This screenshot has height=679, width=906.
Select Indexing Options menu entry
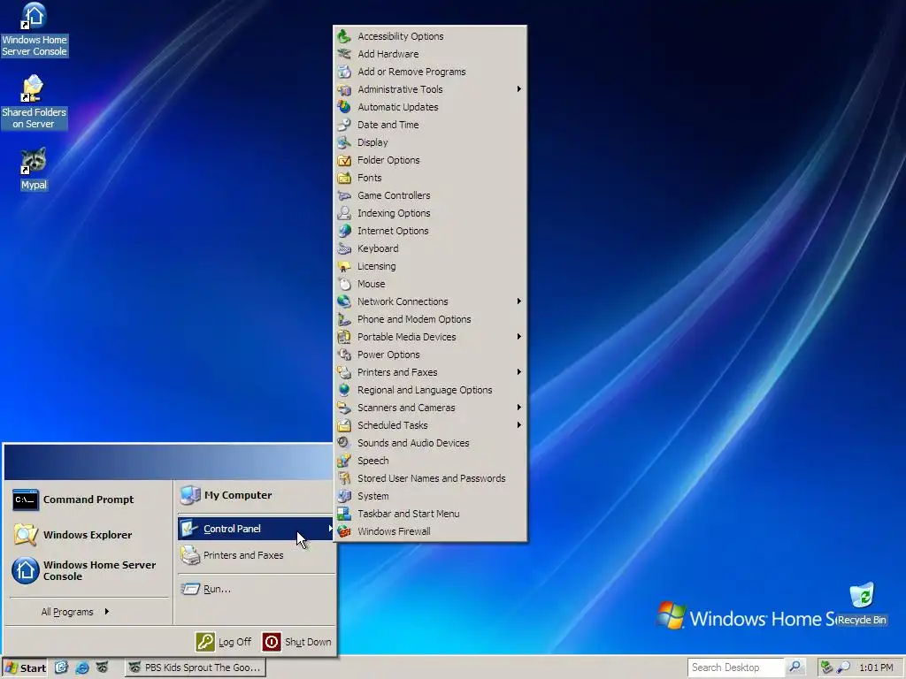click(431, 213)
